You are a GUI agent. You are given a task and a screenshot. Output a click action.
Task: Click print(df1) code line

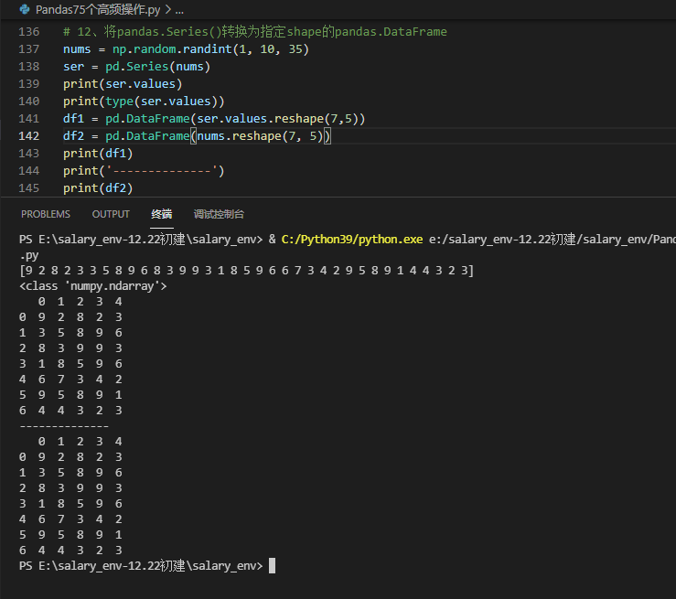pyautogui.click(x=98, y=154)
